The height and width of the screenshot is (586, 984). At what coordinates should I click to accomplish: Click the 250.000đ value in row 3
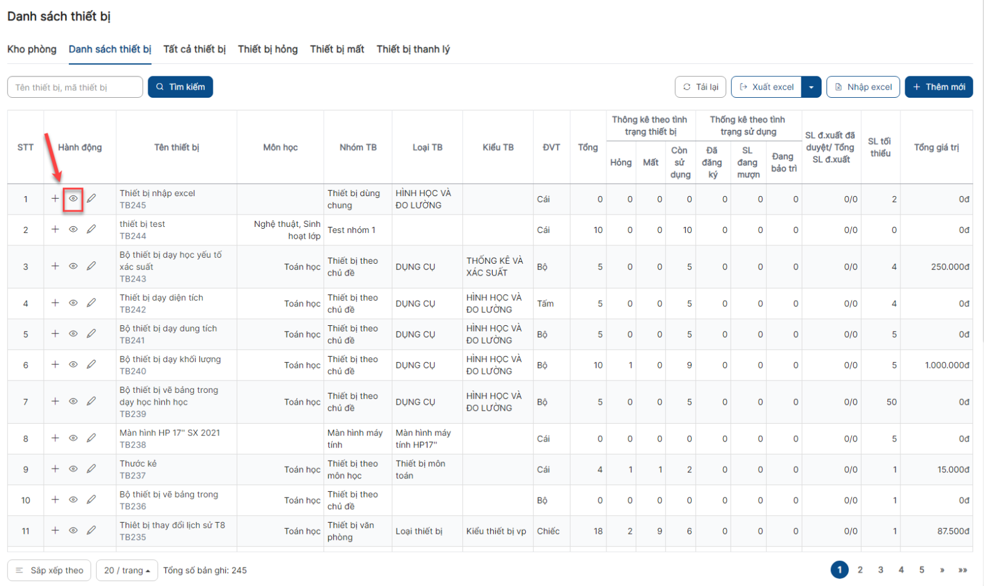click(x=950, y=267)
